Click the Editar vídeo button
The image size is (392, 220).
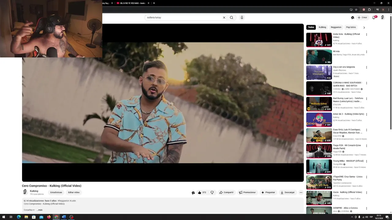pyautogui.click(x=74, y=193)
